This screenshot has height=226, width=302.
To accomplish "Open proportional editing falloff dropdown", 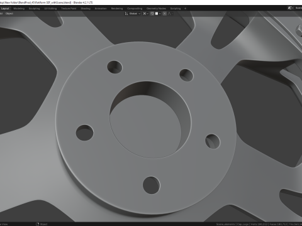I will pyautogui.click(x=170, y=14).
